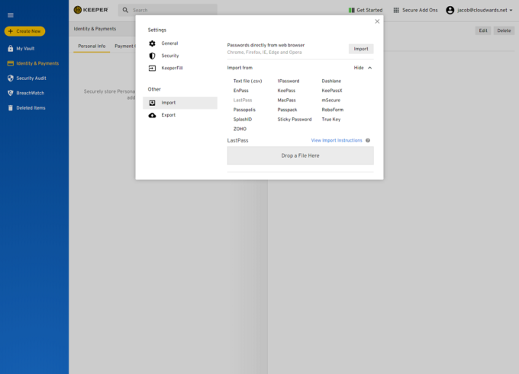
Task: Click the Drop a File Here area
Action: 300,155
